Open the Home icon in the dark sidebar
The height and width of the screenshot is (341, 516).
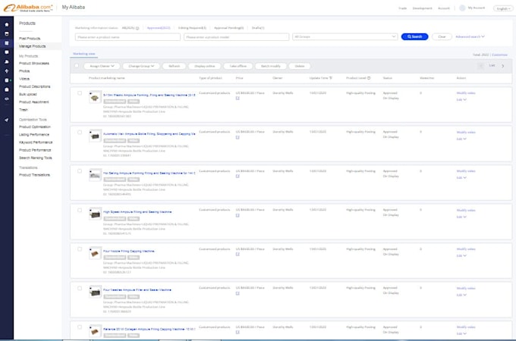(7, 25)
